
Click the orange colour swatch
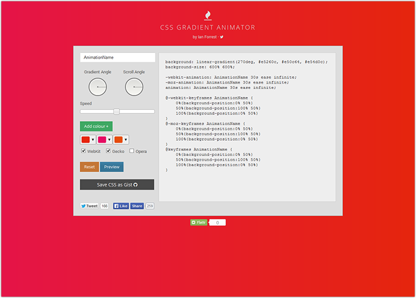tap(119, 140)
